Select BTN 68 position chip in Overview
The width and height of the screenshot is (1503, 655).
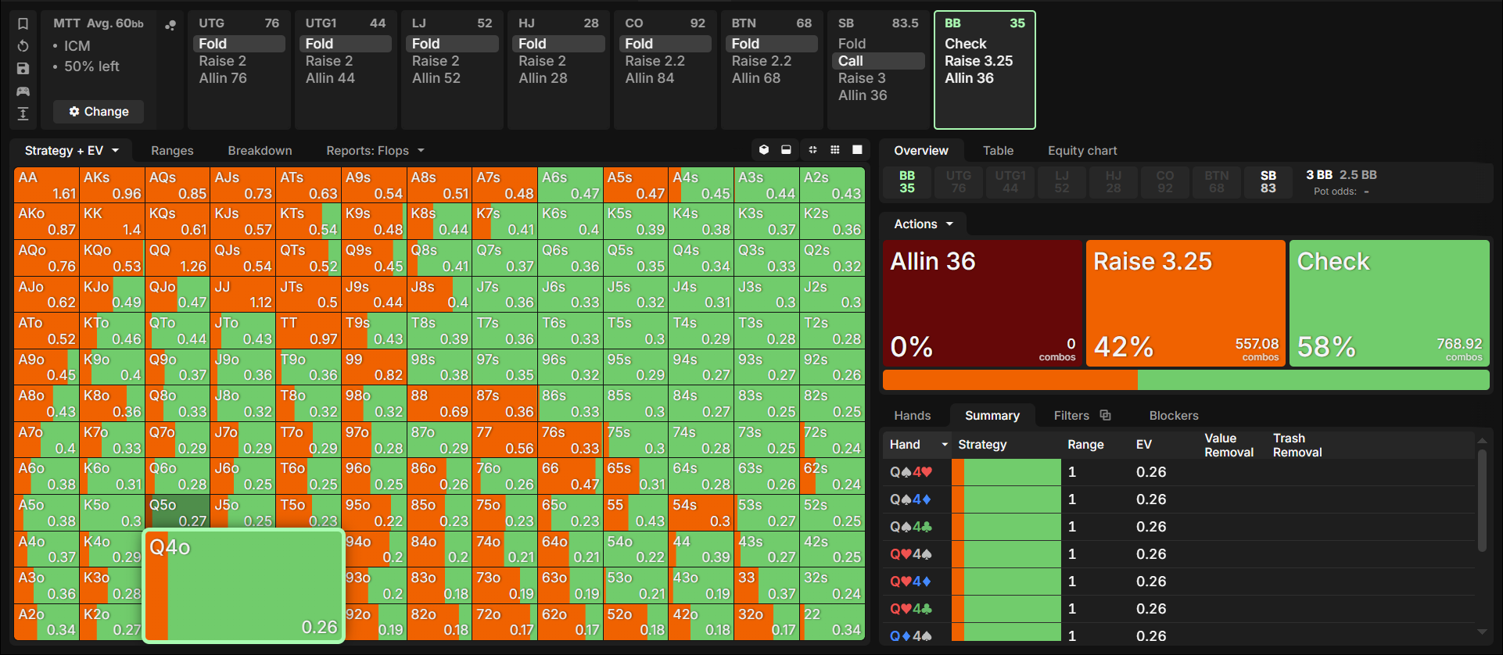(x=1217, y=182)
